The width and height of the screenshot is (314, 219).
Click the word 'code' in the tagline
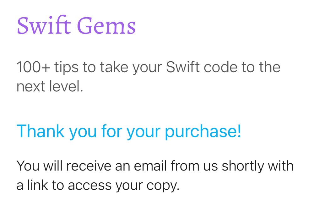point(220,67)
